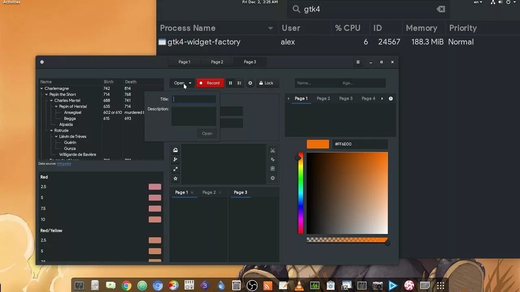
Task: Open the Wikipedia data source link
Action: coord(64,163)
